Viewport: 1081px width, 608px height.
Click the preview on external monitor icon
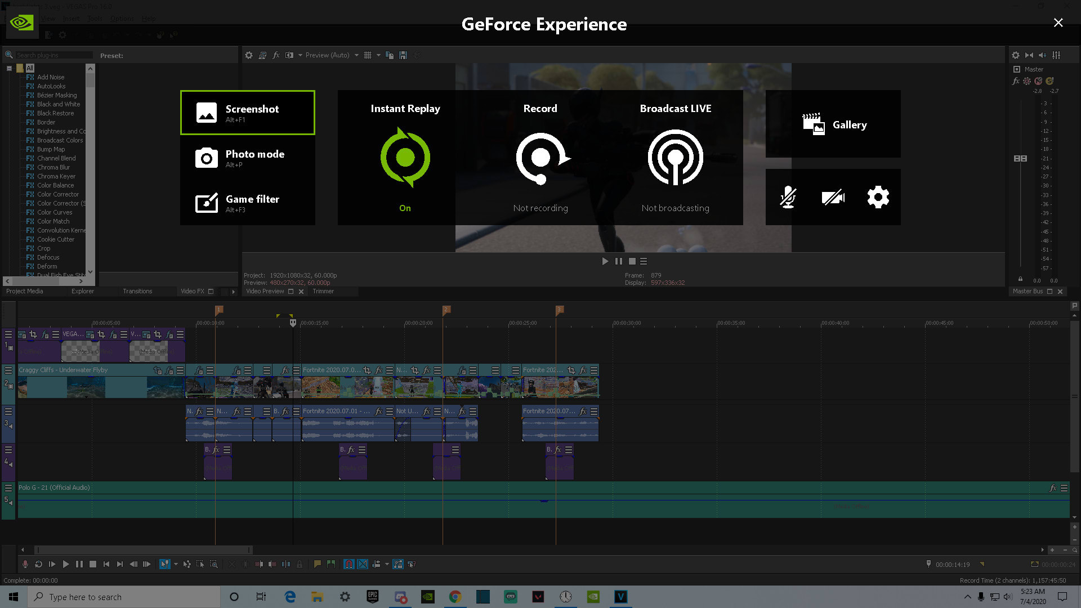(x=262, y=55)
